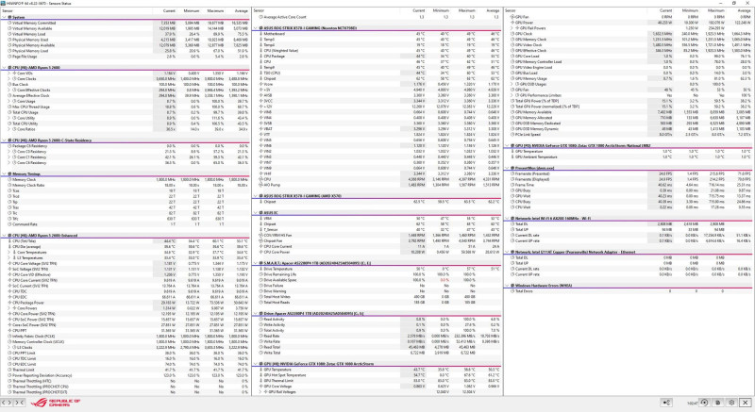Expand the Core Powers subgroup
Image resolution: width=755 pixels, height=412 pixels.
click(x=9, y=308)
